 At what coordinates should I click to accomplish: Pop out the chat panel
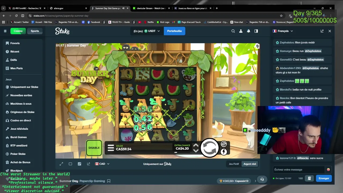(322, 31)
